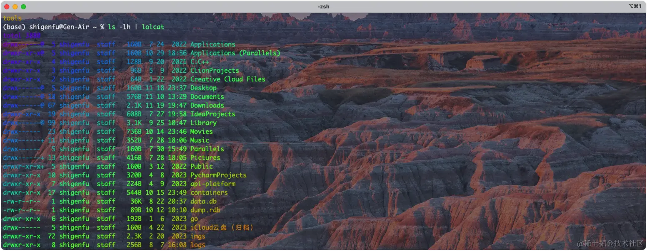This screenshot has width=647, height=251.
Task: Click the '2021' year of C:C++
Action: [x=179, y=62]
